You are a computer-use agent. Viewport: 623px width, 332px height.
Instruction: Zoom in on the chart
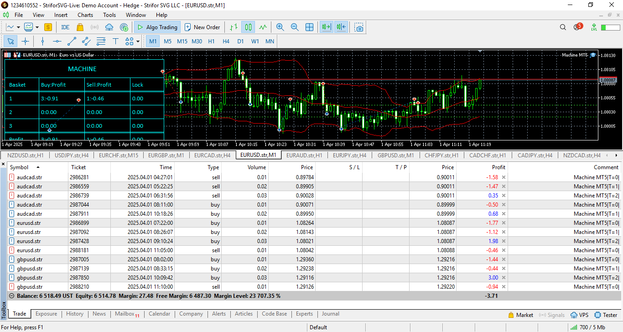tap(280, 27)
